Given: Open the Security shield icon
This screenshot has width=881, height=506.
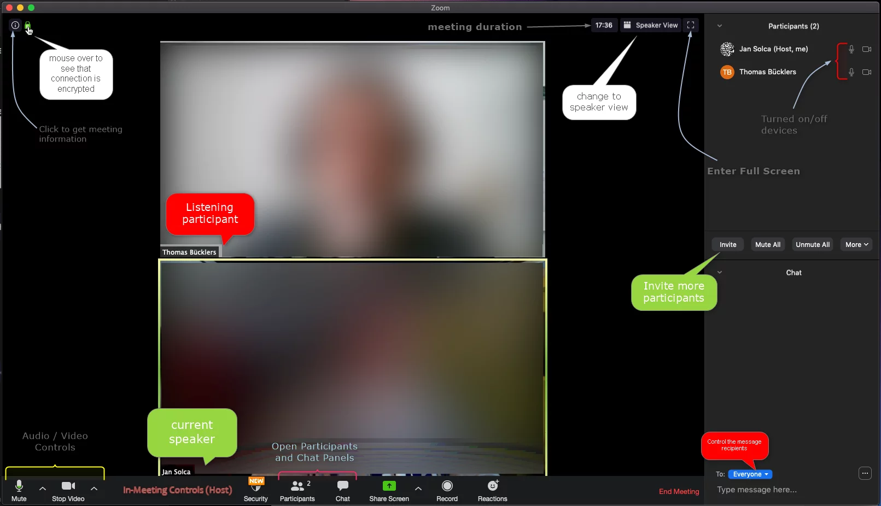Looking at the screenshot, I should [255, 486].
